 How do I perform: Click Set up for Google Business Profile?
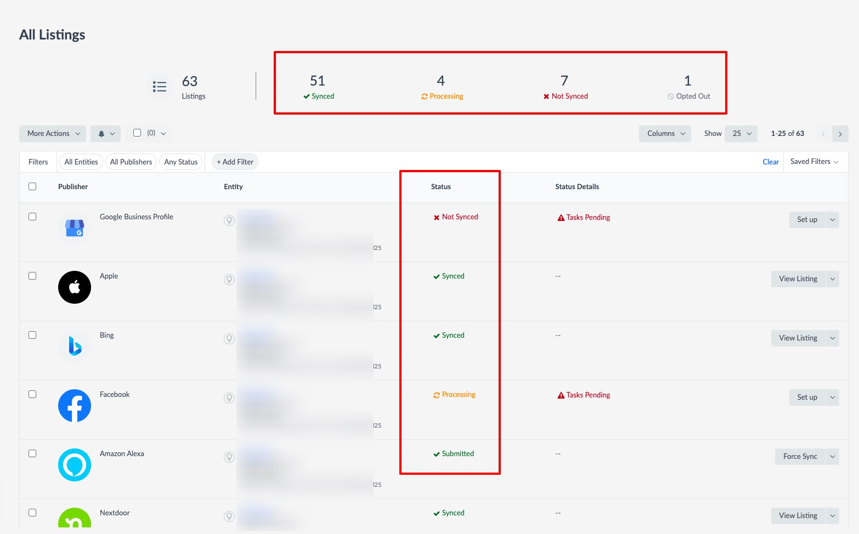point(807,220)
